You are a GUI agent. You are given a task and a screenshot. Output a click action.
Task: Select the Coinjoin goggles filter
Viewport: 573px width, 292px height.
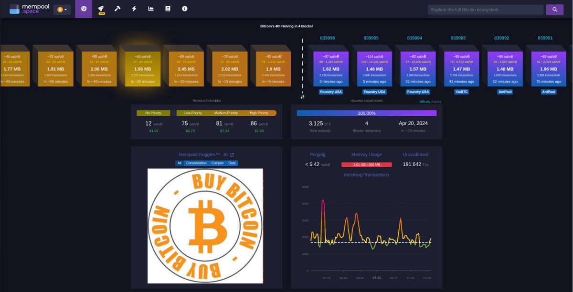click(x=217, y=163)
